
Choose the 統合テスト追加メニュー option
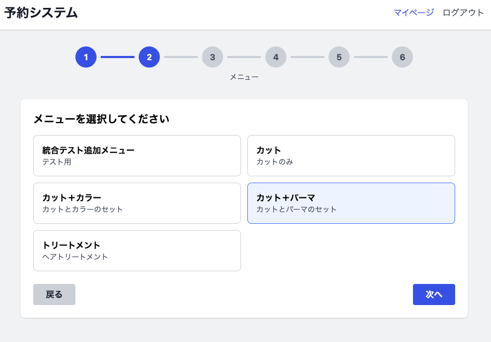(x=137, y=156)
